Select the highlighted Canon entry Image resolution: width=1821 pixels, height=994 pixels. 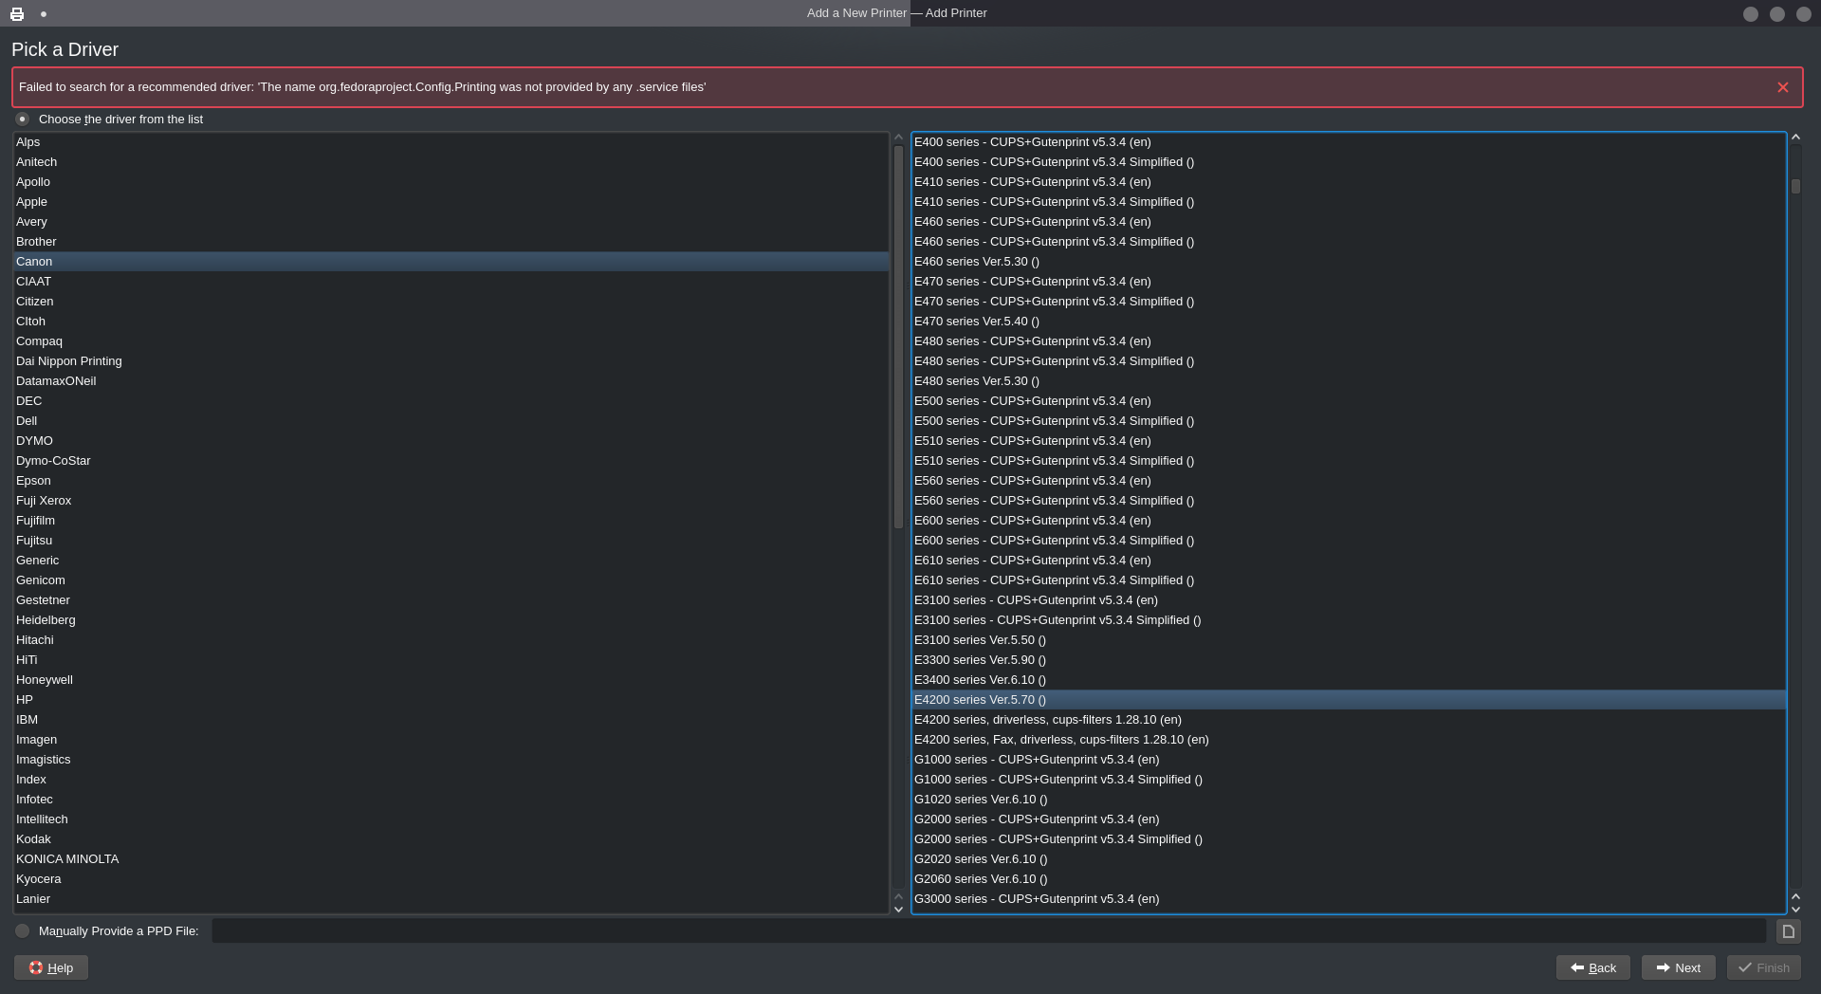point(451,262)
